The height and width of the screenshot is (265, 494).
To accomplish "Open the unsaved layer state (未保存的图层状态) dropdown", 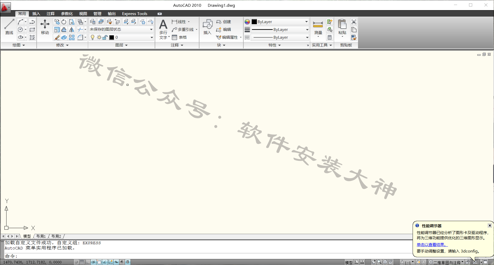I will coord(121,30).
